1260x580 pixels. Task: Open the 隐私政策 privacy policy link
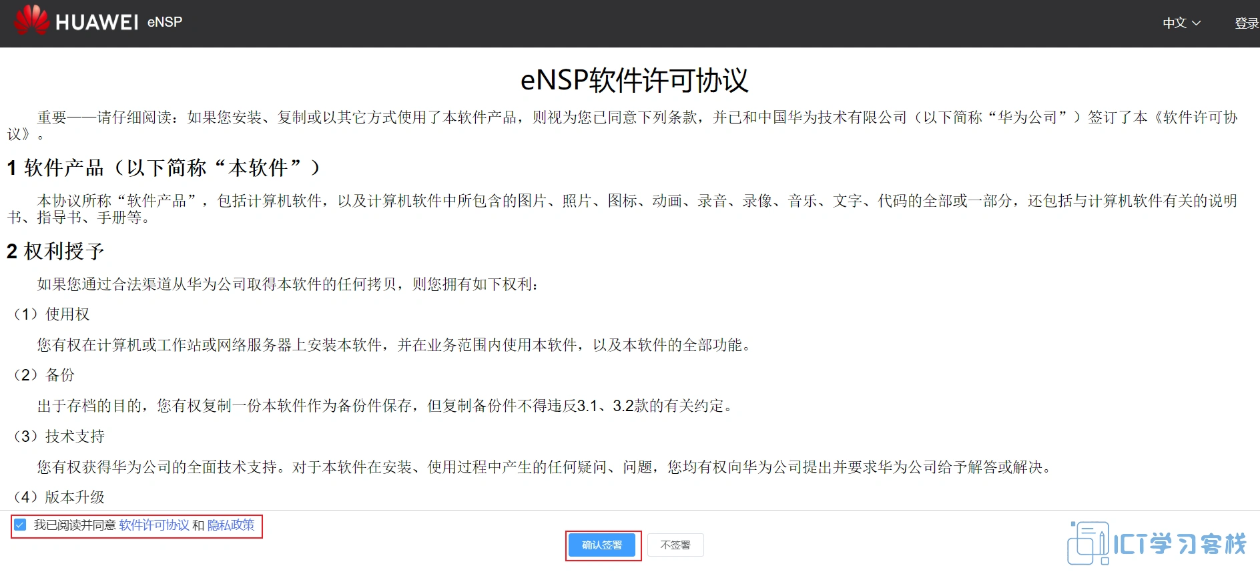pyautogui.click(x=231, y=525)
